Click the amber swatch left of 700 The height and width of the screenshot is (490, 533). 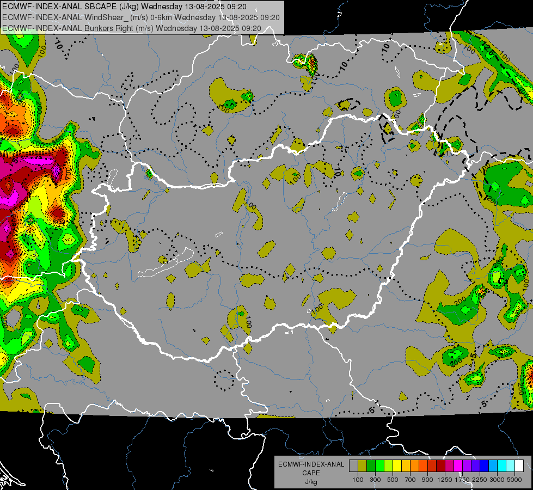click(406, 465)
